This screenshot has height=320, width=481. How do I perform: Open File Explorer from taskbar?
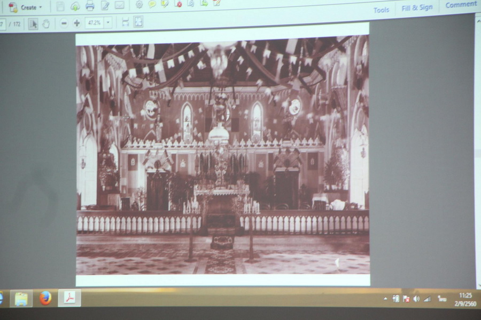pos(21,299)
